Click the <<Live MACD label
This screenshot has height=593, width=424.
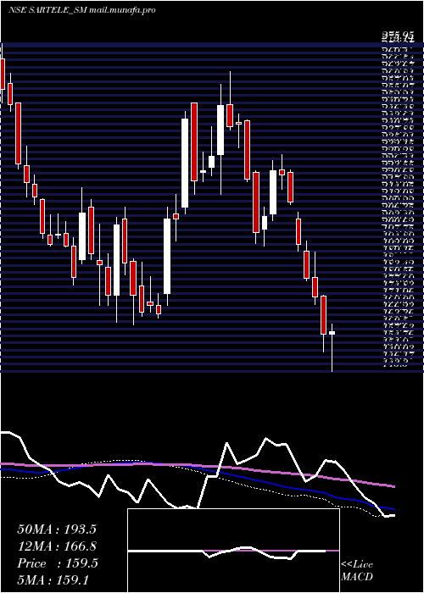[357, 571]
